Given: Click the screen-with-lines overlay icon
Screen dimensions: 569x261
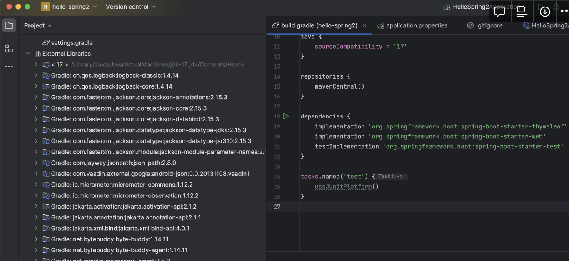Looking at the screenshot, I should coord(522,12).
